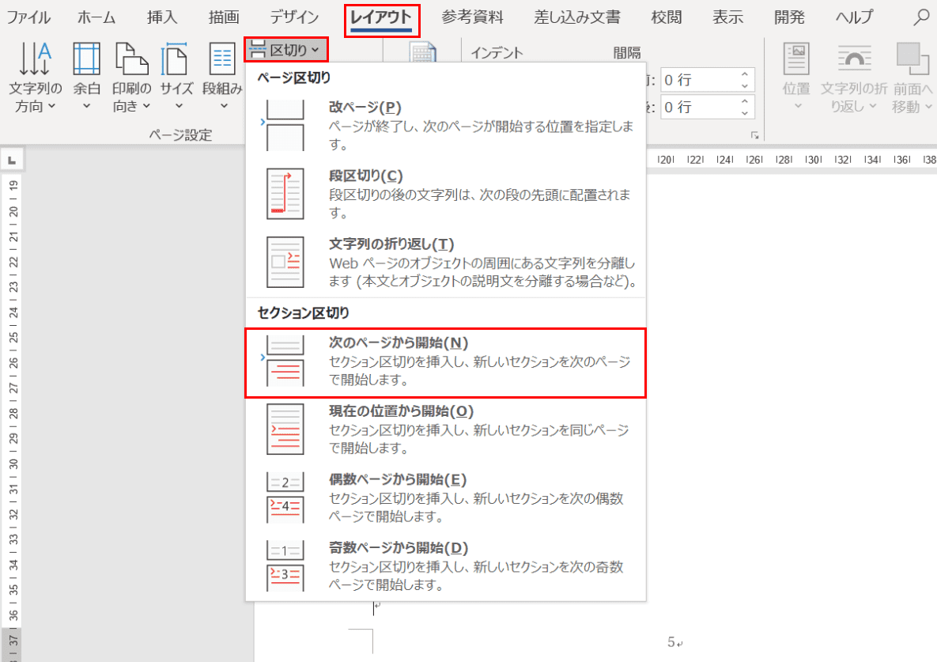This screenshot has height=662, width=937.
Task: Click the 奇数ページから開始 icon
Action: click(285, 566)
